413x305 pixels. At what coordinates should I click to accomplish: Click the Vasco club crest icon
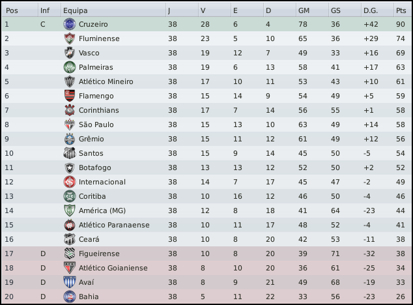tap(69, 53)
